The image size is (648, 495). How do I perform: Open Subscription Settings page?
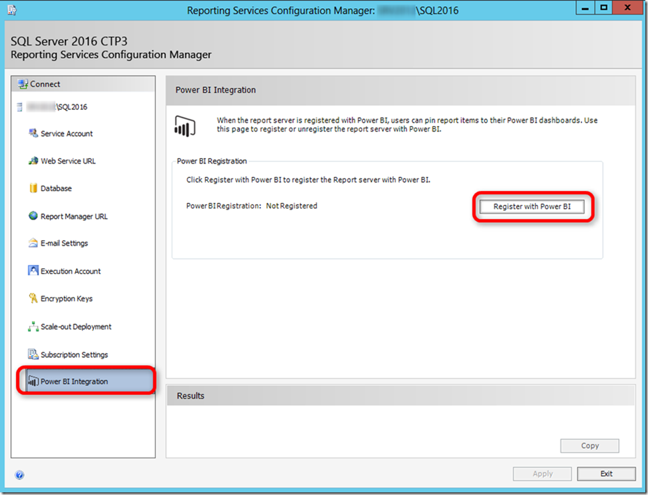74,355
